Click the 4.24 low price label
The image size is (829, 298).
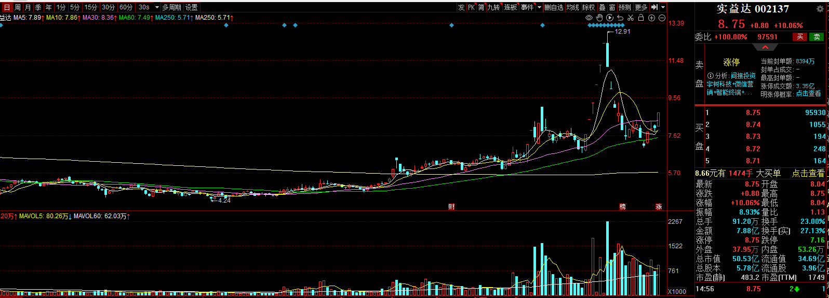tap(224, 200)
